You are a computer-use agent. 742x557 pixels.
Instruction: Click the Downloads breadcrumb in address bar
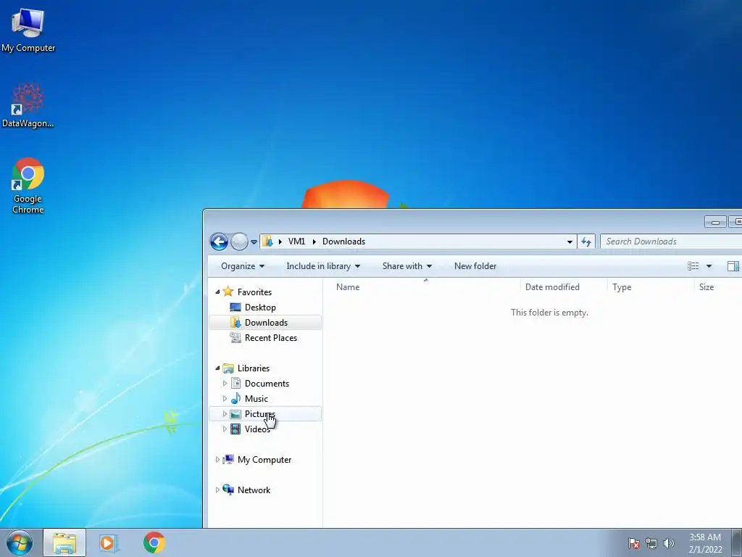343,242
